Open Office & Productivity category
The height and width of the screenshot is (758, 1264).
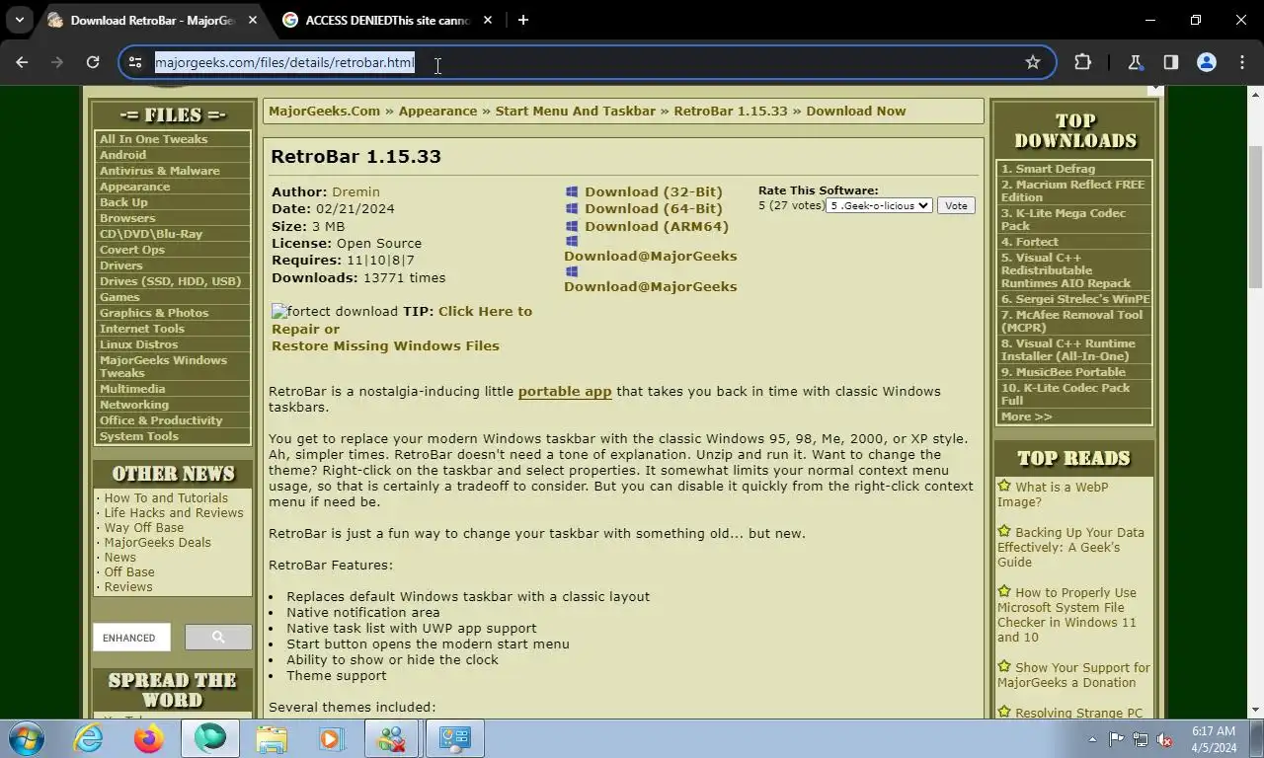161,420
